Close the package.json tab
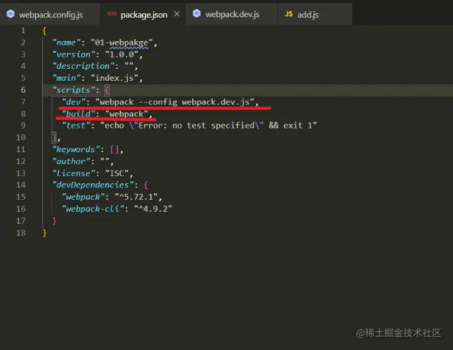Screen dimensions: 453x350 pos(177,14)
